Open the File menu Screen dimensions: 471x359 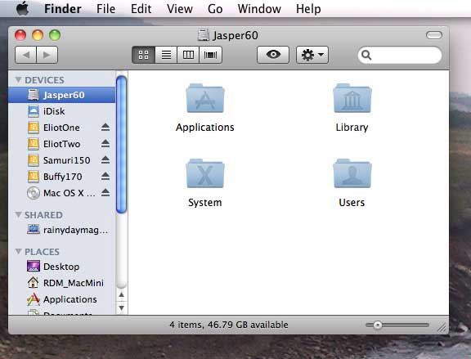pyautogui.click(x=105, y=9)
